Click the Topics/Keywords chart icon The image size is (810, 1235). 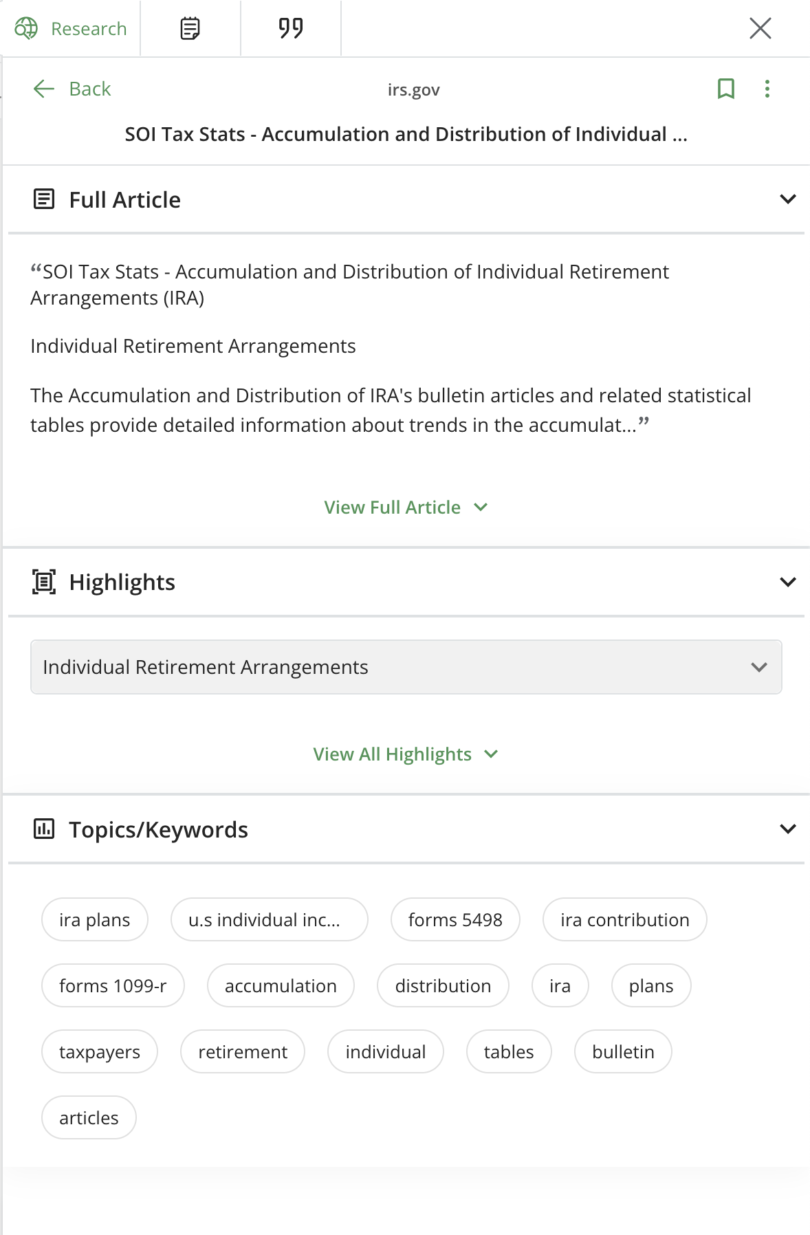coord(44,829)
